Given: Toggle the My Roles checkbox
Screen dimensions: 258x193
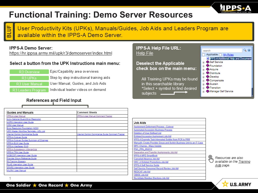Looking at the screenshot, I should coord(220,55).
